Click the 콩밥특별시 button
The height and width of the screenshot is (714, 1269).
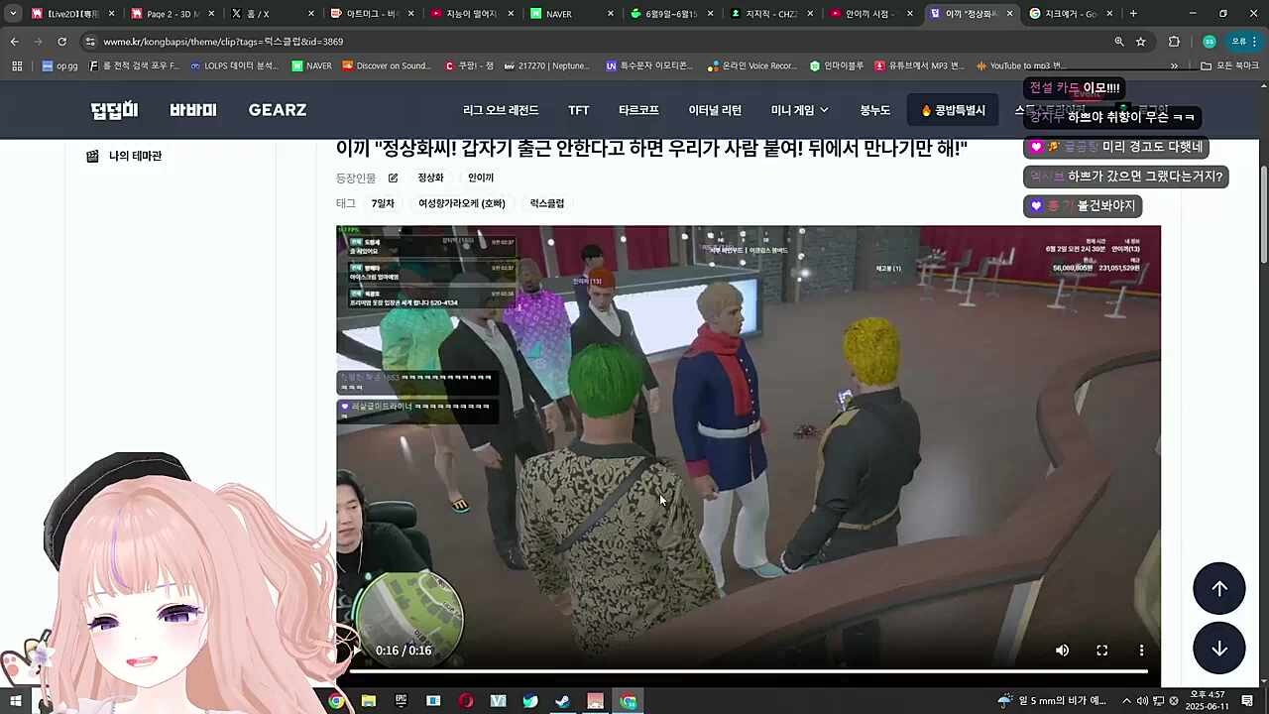coord(953,110)
